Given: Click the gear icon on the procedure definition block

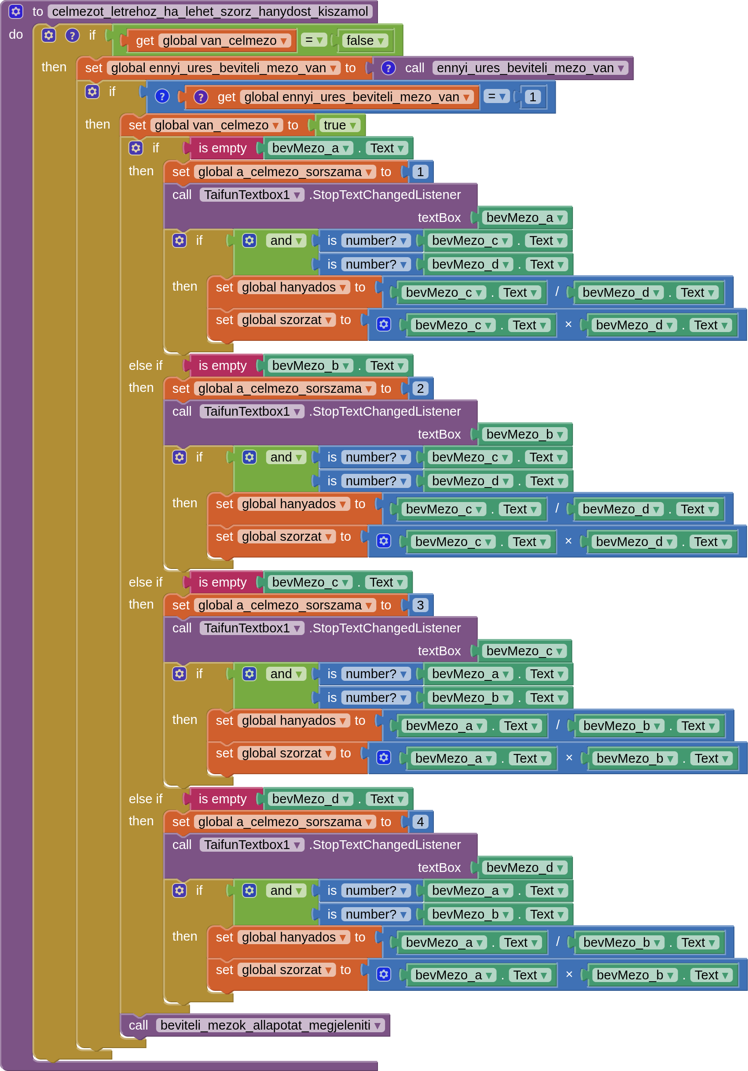Looking at the screenshot, I should (16, 11).
